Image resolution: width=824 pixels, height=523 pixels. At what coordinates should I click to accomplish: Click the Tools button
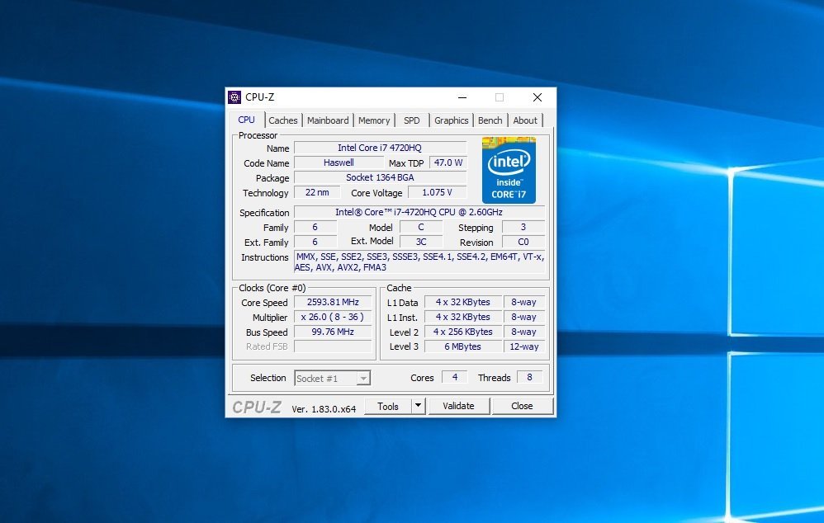tap(388, 406)
